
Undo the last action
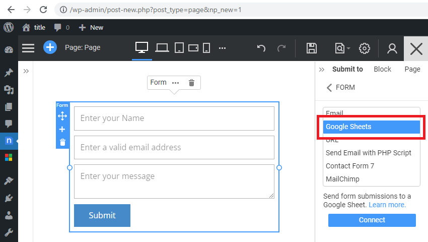[261, 48]
